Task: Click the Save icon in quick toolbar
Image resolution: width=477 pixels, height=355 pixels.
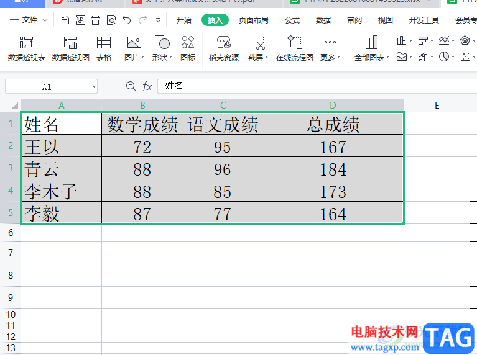Action: pos(64,20)
